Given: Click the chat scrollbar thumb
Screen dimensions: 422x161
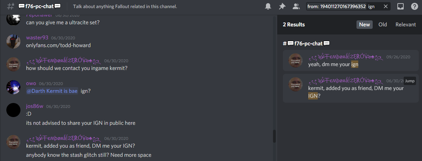Looking at the screenshot, I should pos(274,136).
